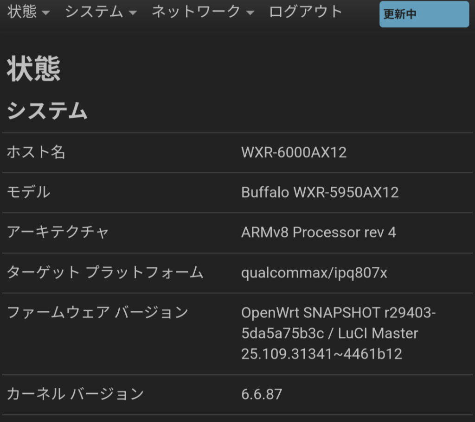475x422 pixels.
Task: Open the 状態 dropdown menu
Action: pos(28,12)
